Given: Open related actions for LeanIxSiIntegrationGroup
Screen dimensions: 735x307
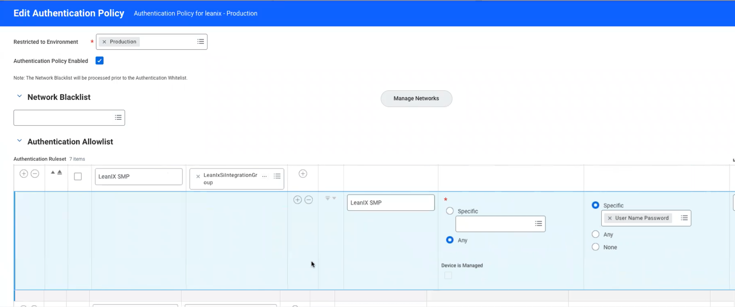Looking at the screenshot, I should coord(264,176).
